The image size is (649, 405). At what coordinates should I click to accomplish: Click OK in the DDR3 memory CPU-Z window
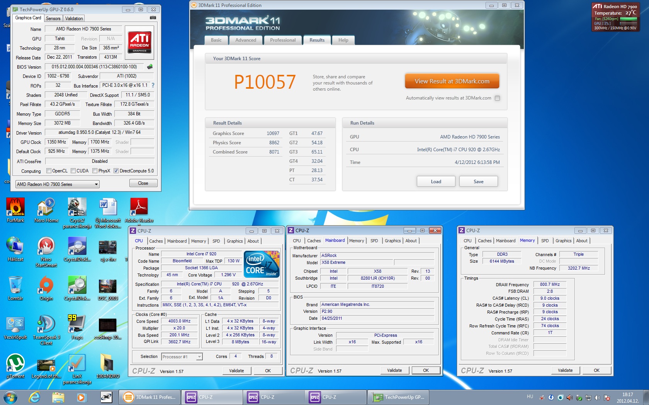pyautogui.click(x=596, y=370)
